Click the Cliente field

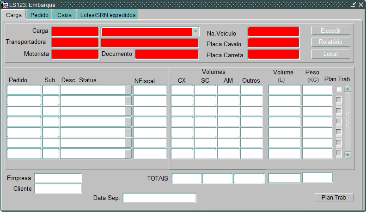click(58, 189)
